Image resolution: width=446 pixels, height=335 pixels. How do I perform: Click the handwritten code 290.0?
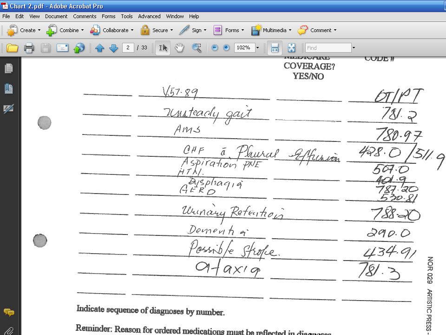[388, 233]
